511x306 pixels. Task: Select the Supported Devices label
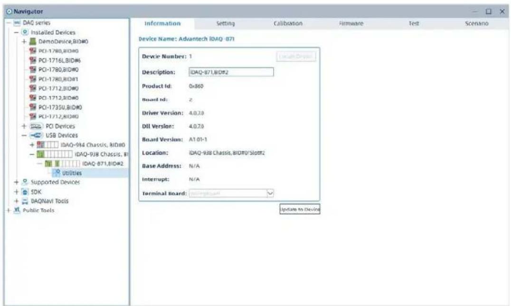click(x=56, y=182)
